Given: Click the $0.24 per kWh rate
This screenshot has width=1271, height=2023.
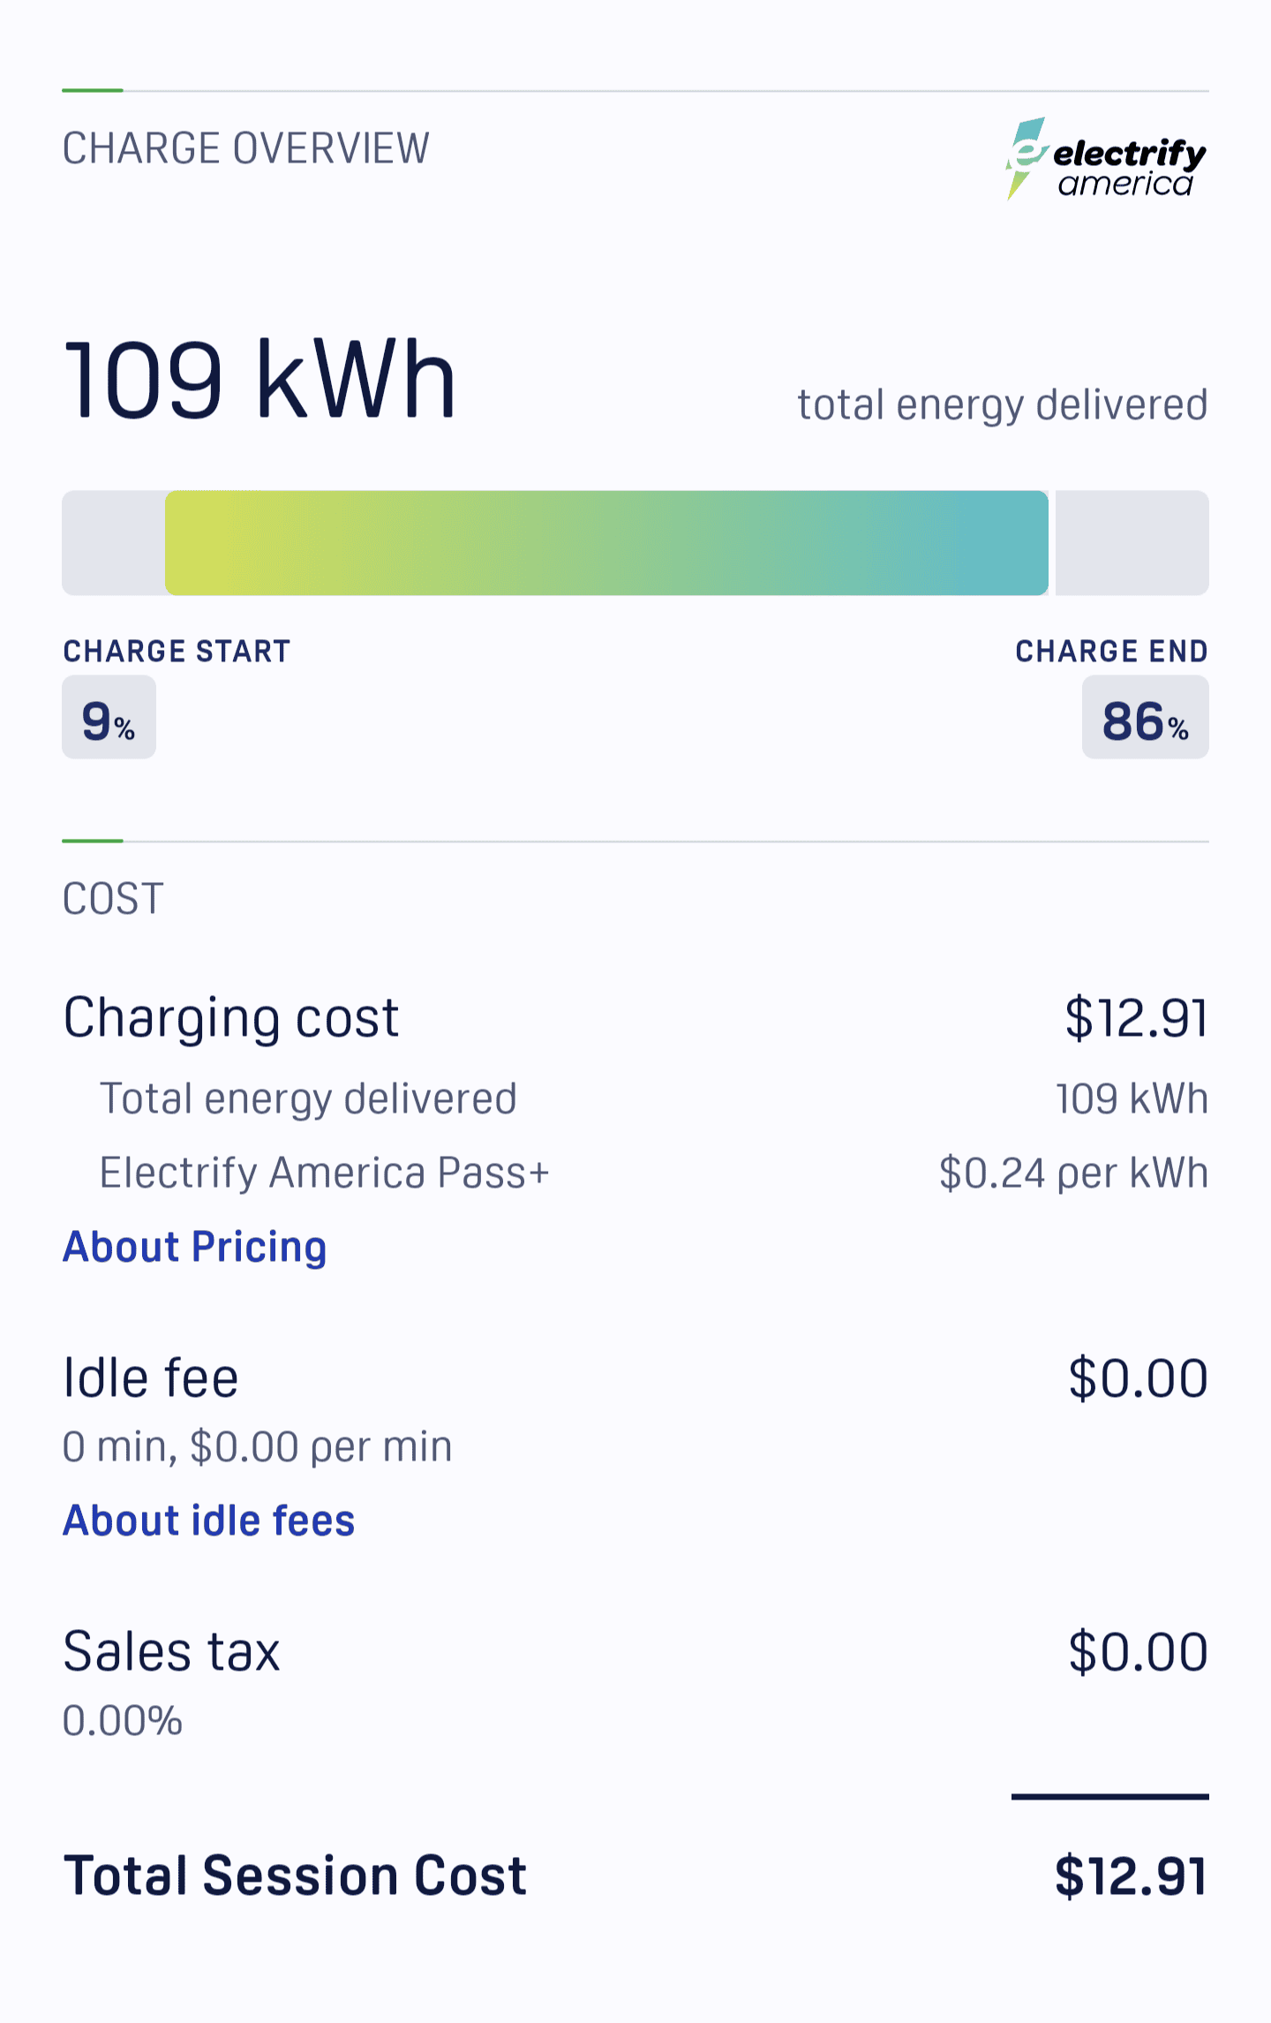Looking at the screenshot, I should tap(1073, 1174).
